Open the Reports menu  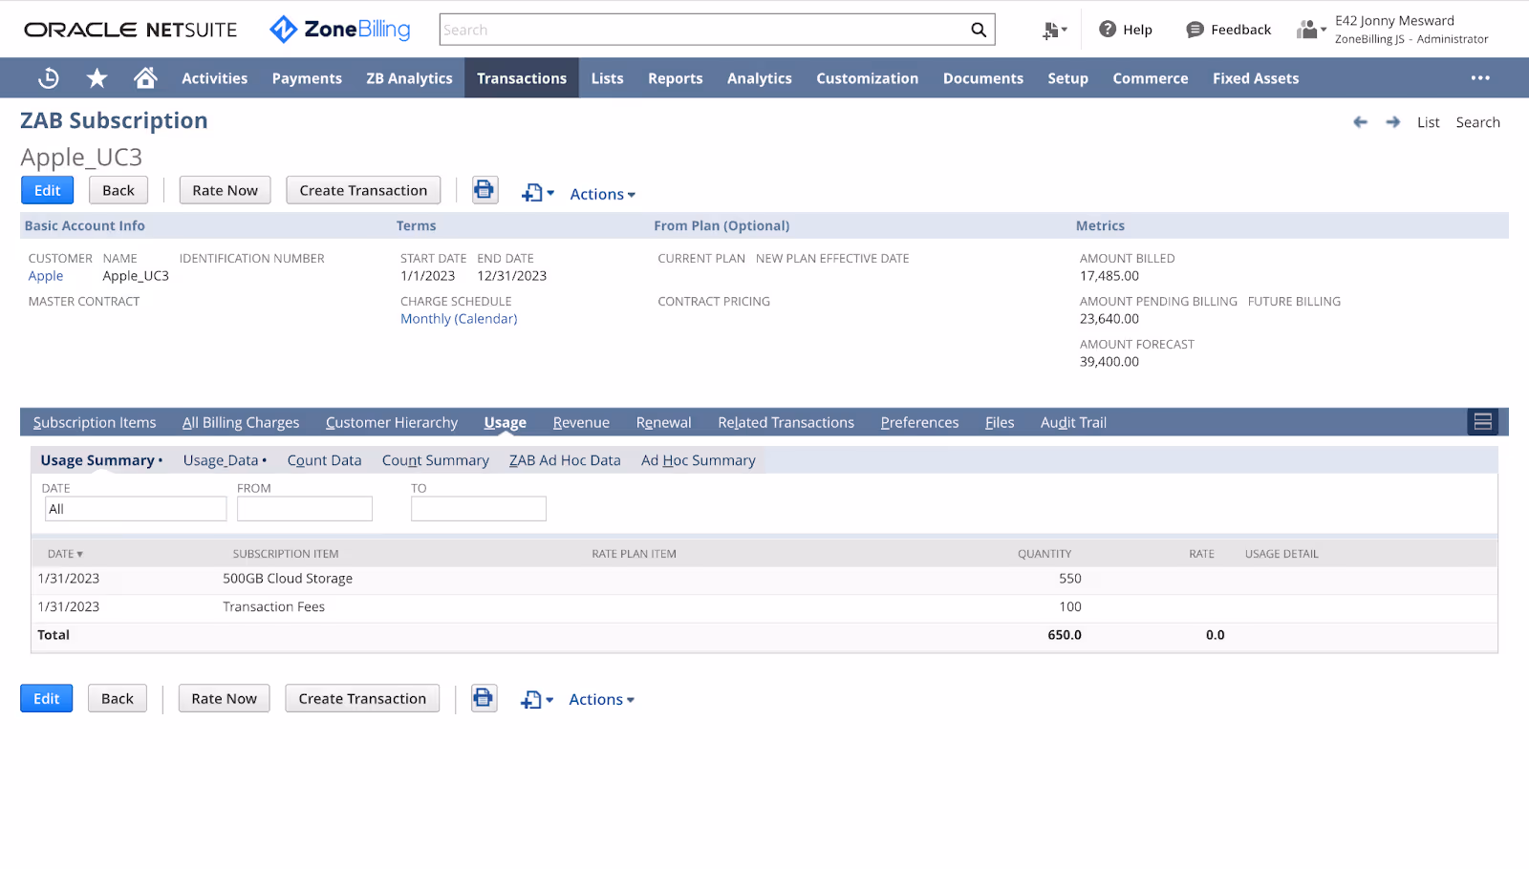click(676, 78)
